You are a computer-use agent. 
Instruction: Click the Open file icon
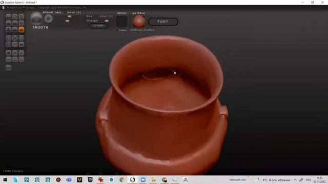click(15, 59)
